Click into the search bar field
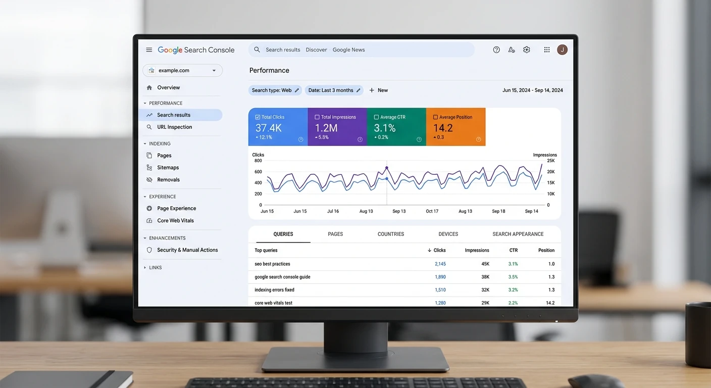 (x=362, y=50)
